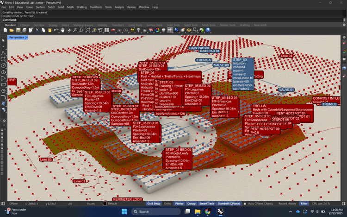
Task: Open layers panel icon on right sidebar
Action: (x=344, y=44)
